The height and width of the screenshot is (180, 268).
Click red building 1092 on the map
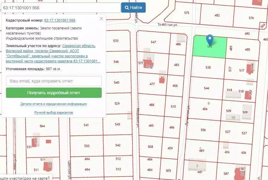248,95
